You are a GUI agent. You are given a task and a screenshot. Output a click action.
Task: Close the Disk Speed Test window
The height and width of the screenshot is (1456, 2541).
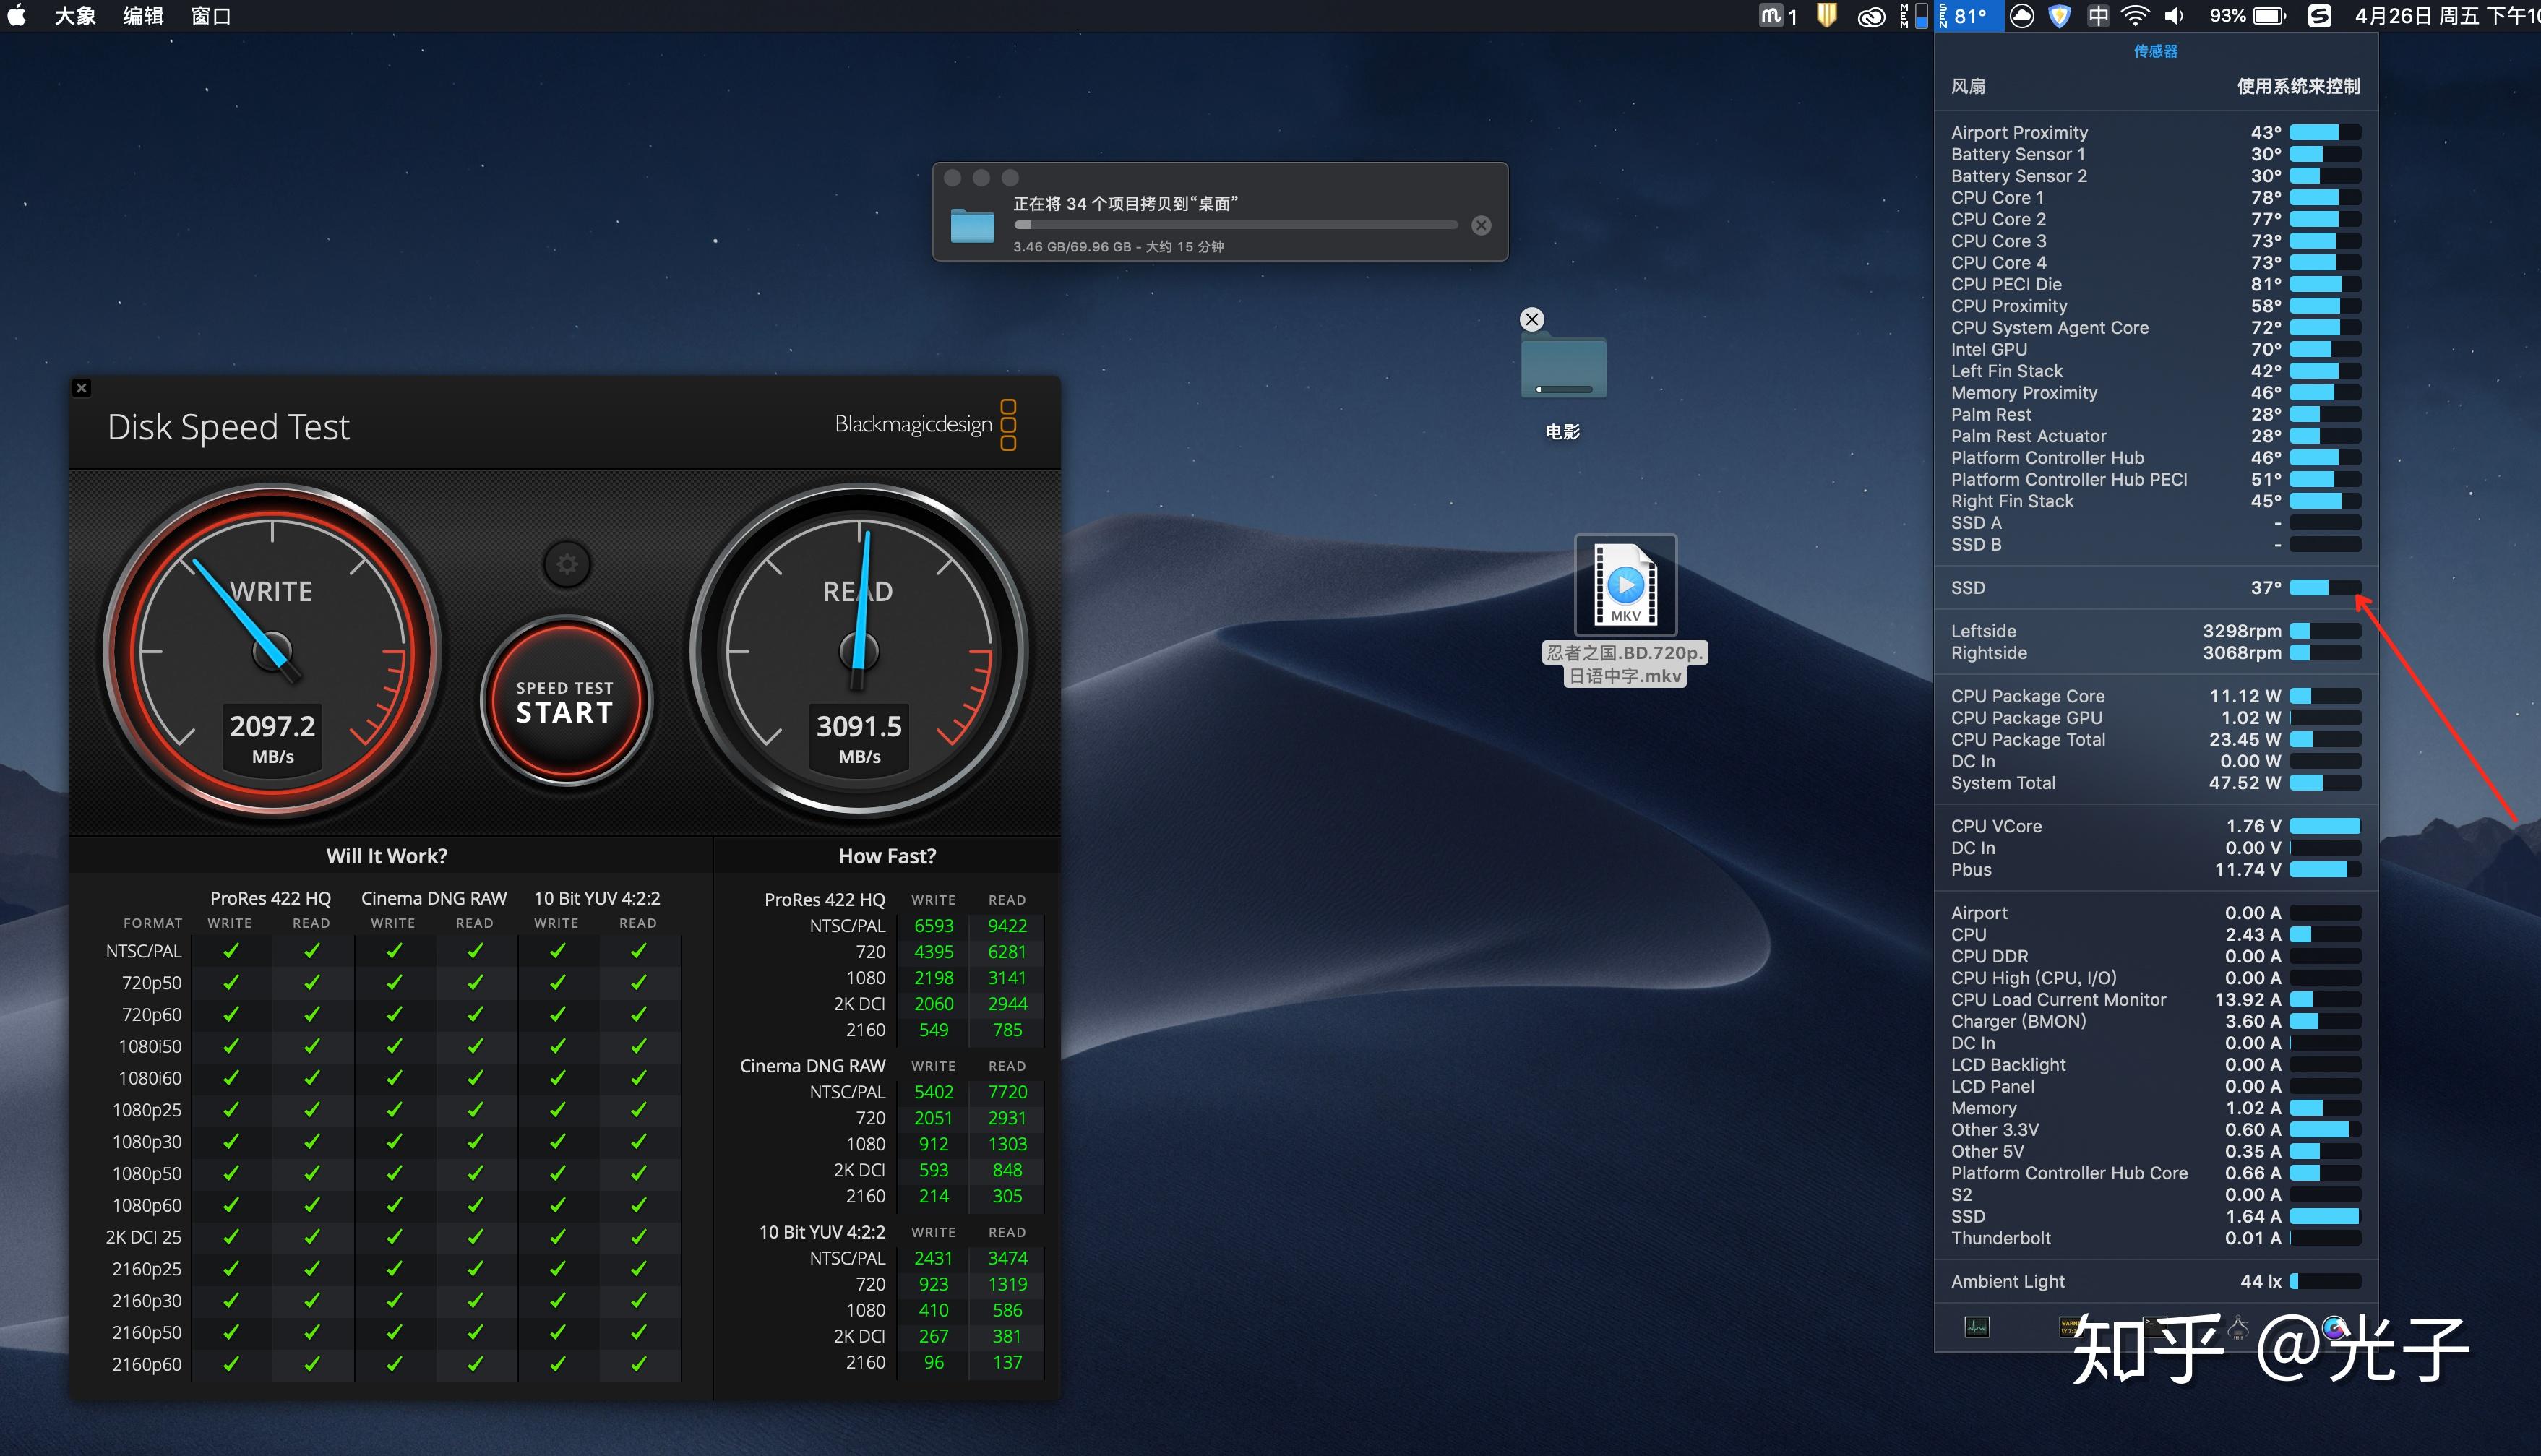coord(82,388)
